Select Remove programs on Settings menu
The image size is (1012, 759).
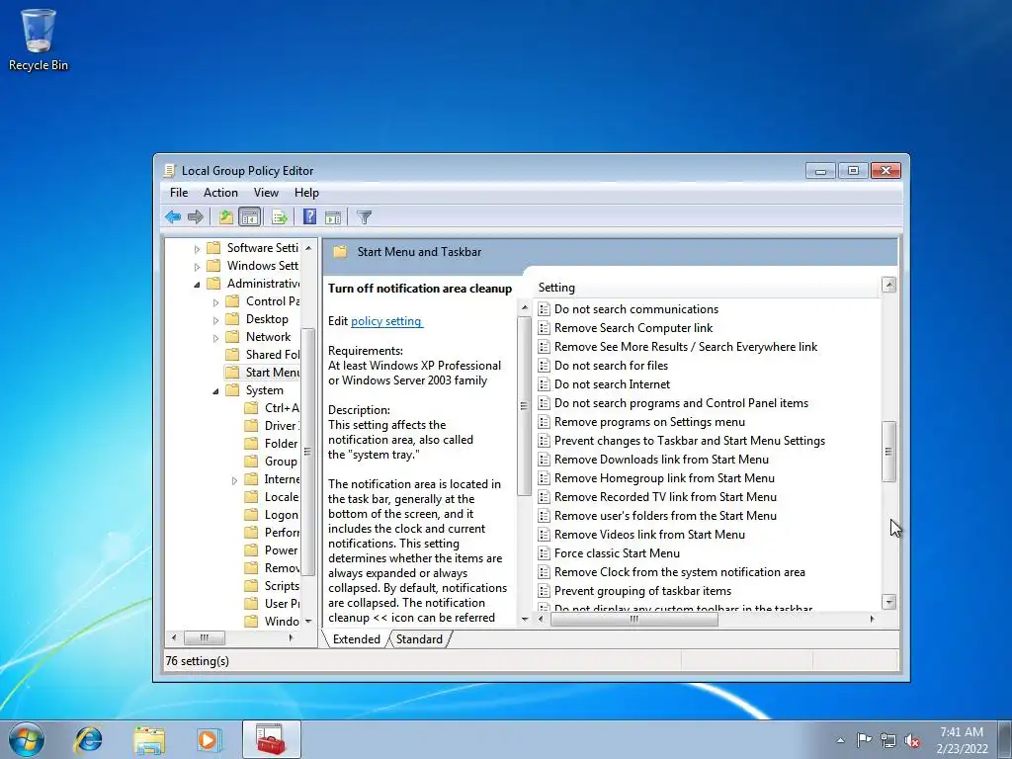click(x=649, y=421)
